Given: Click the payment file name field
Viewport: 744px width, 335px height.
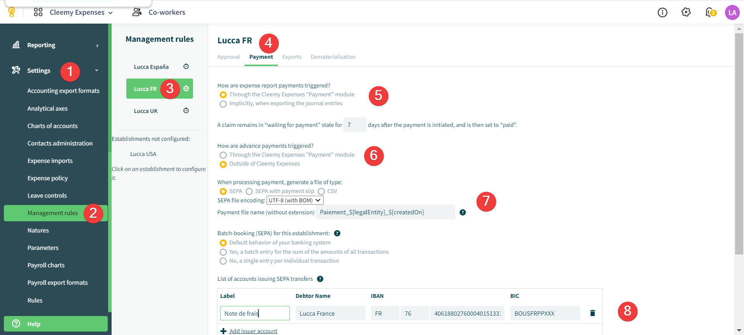Looking at the screenshot, I should tap(386, 212).
